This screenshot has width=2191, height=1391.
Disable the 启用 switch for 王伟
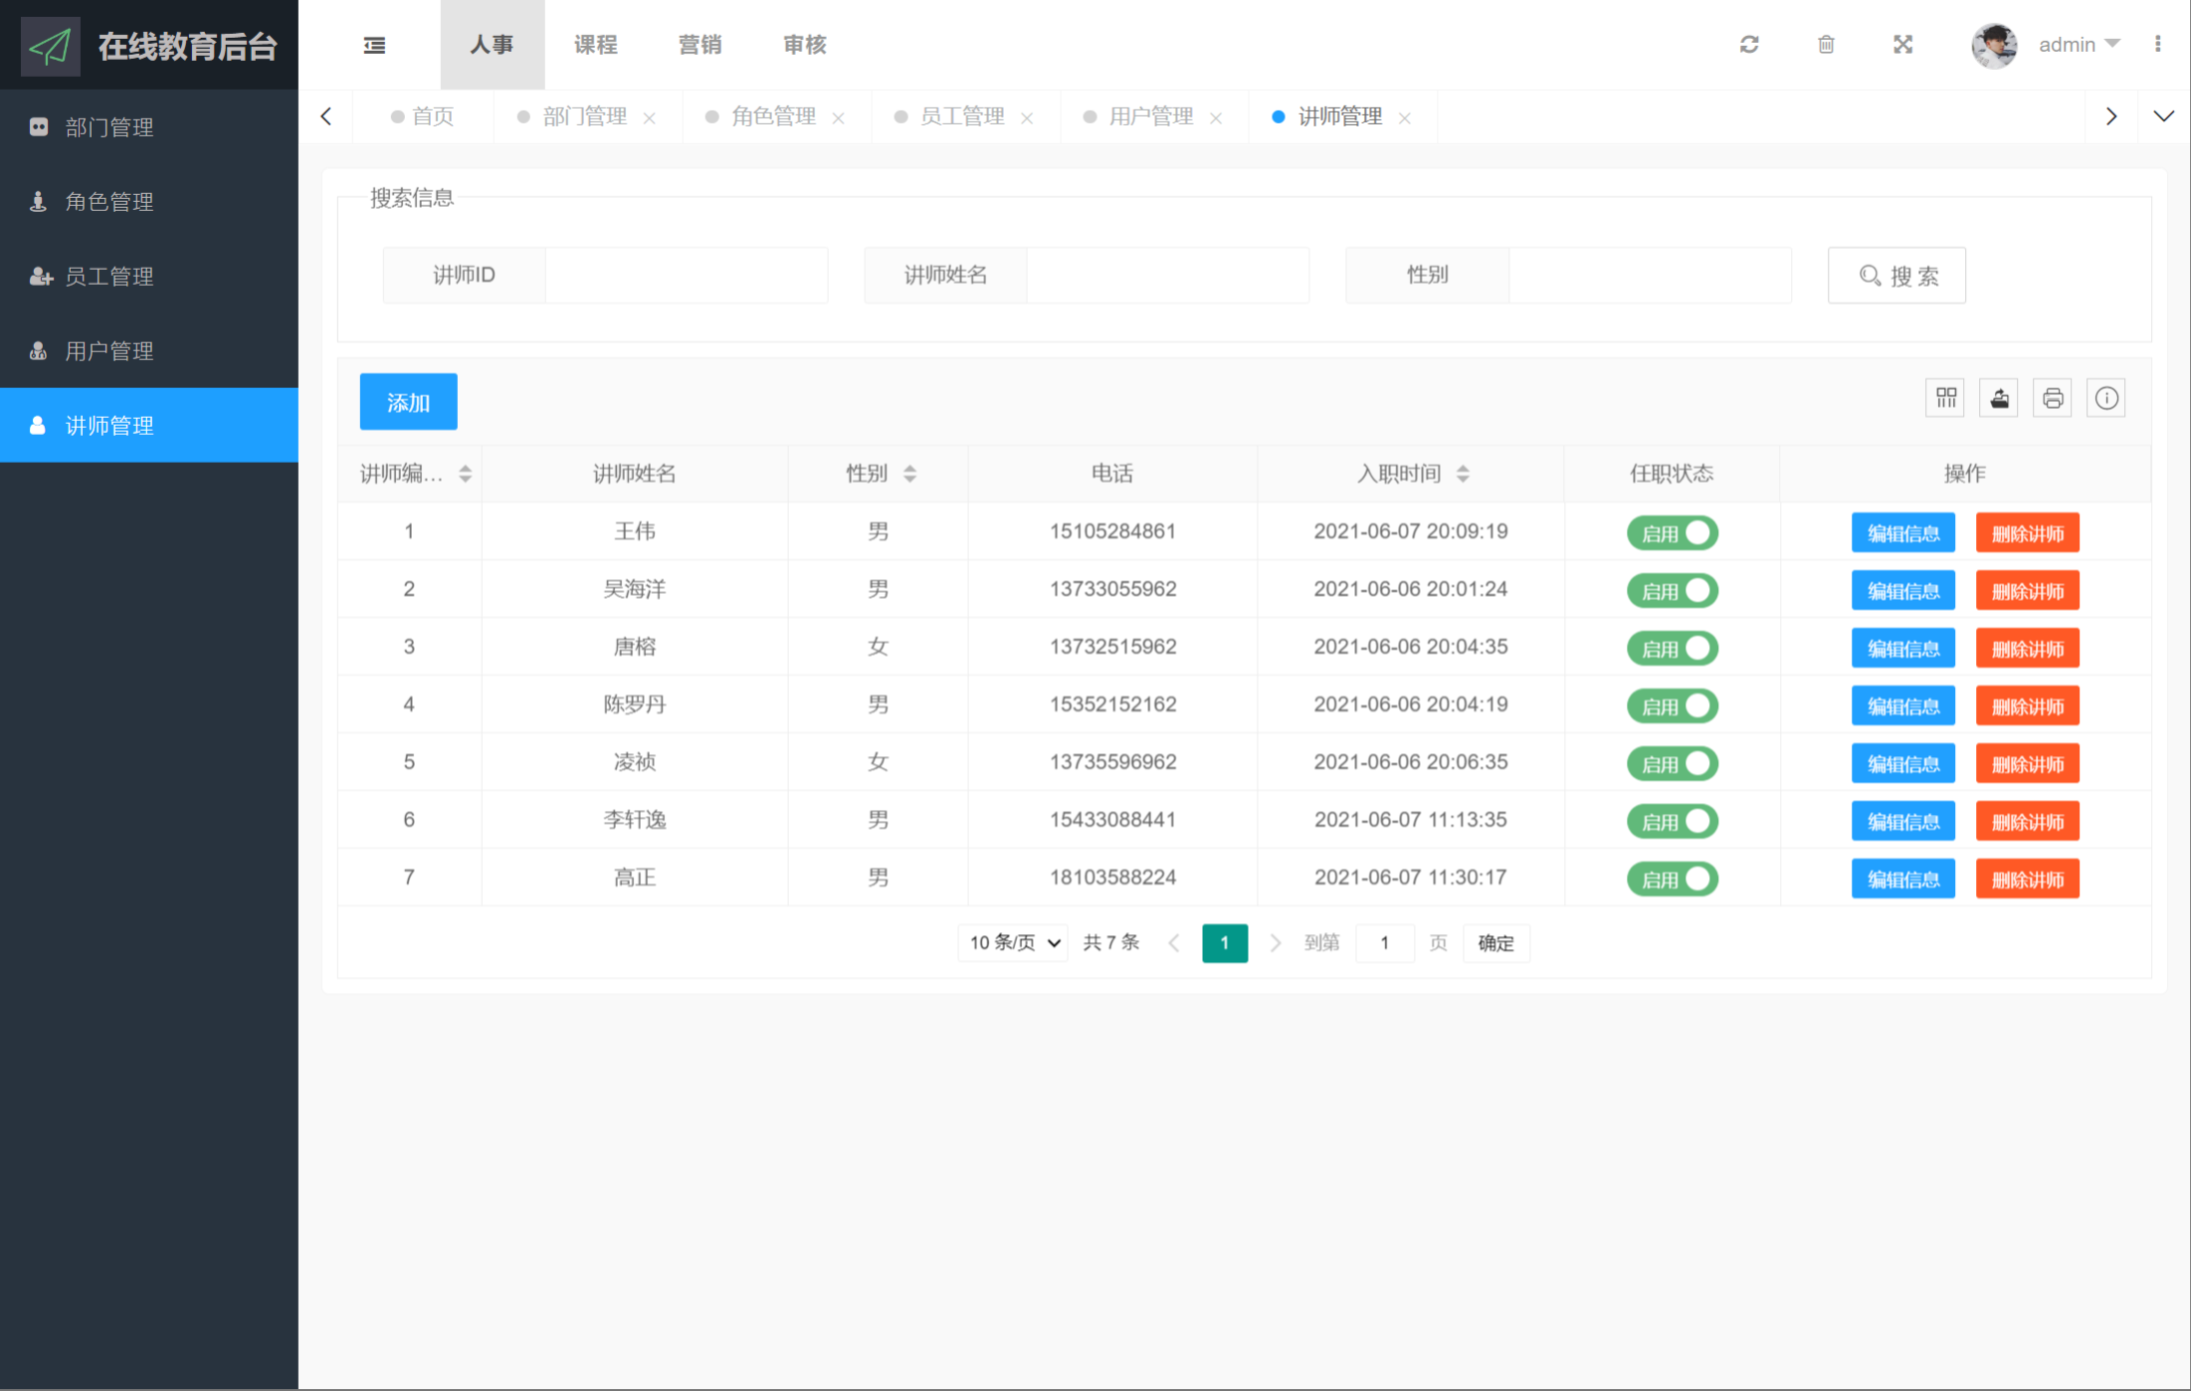tap(1673, 533)
